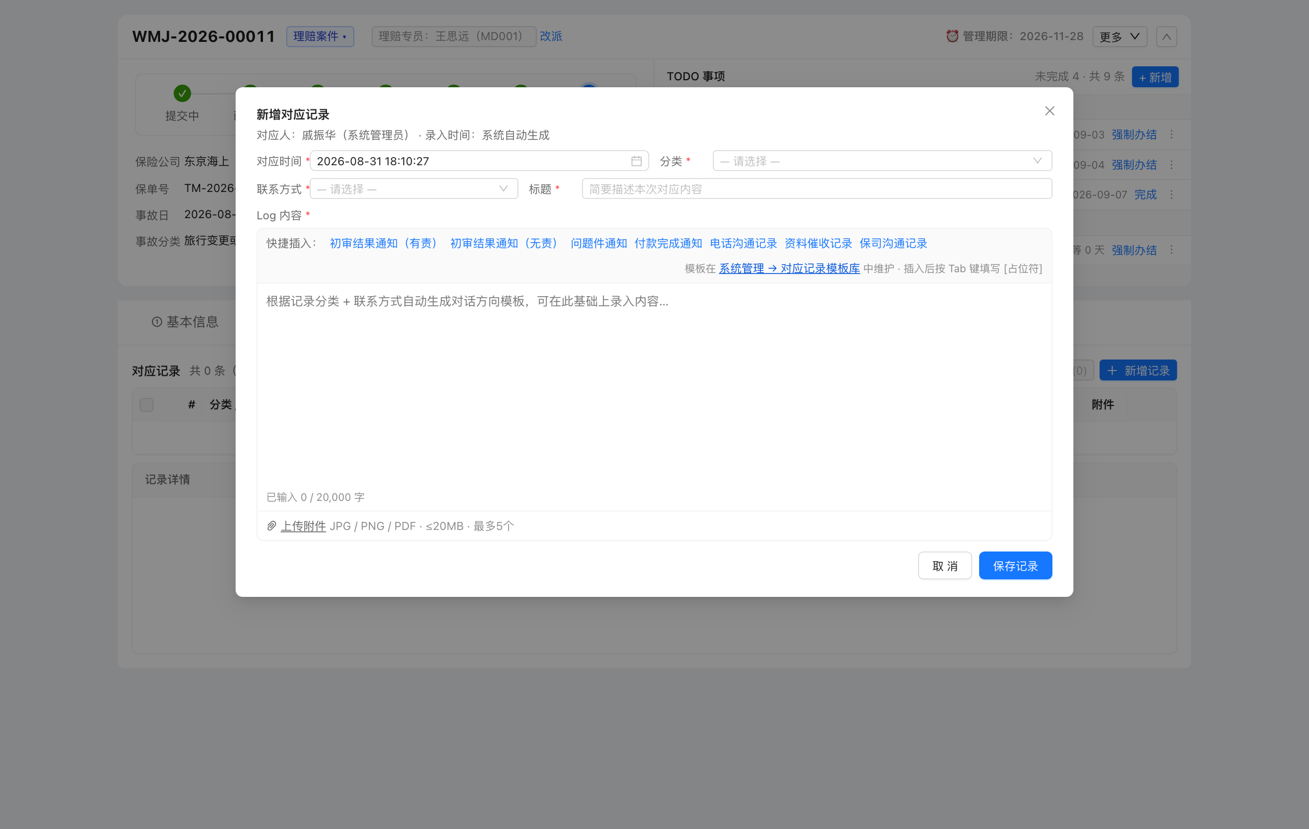The width and height of the screenshot is (1309, 829).
Task: Click 强制办结 on the 09-03 row
Action: [x=1134, y=134]
